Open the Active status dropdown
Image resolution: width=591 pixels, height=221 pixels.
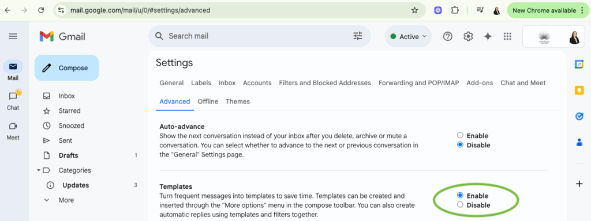[x=408, y=36]
